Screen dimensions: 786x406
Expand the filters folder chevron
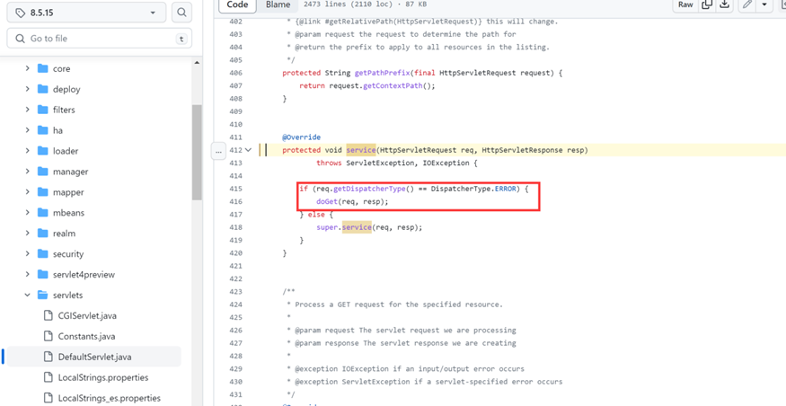point(28,110)
